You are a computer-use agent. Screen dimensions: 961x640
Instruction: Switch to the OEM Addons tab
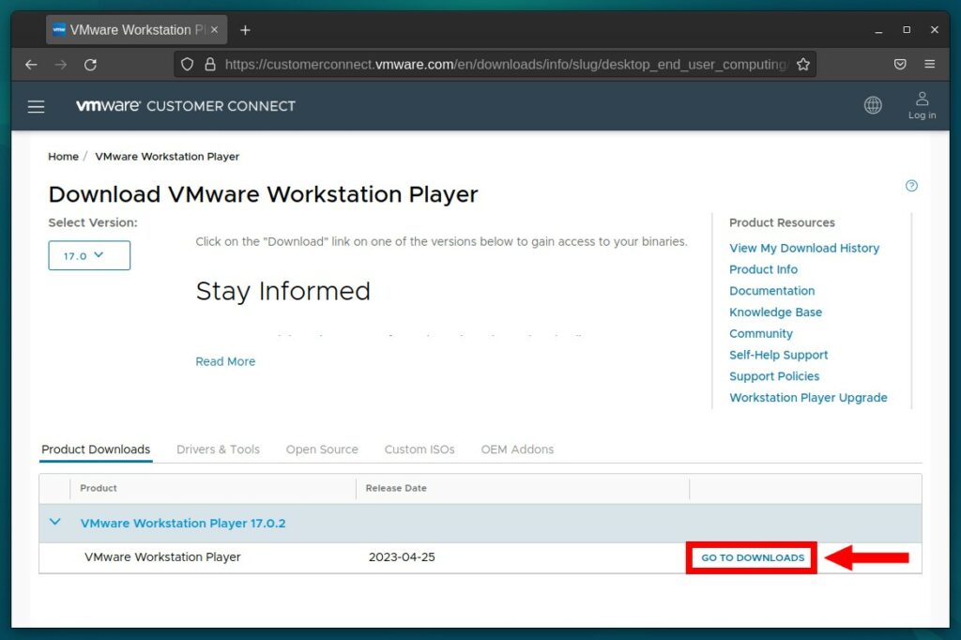[x=517, y=450]
